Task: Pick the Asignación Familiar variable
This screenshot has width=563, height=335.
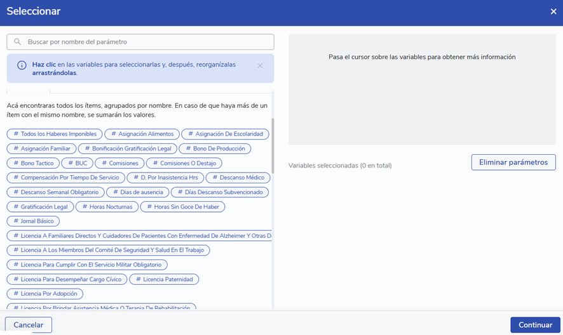Action: click(x=41, y=148)
